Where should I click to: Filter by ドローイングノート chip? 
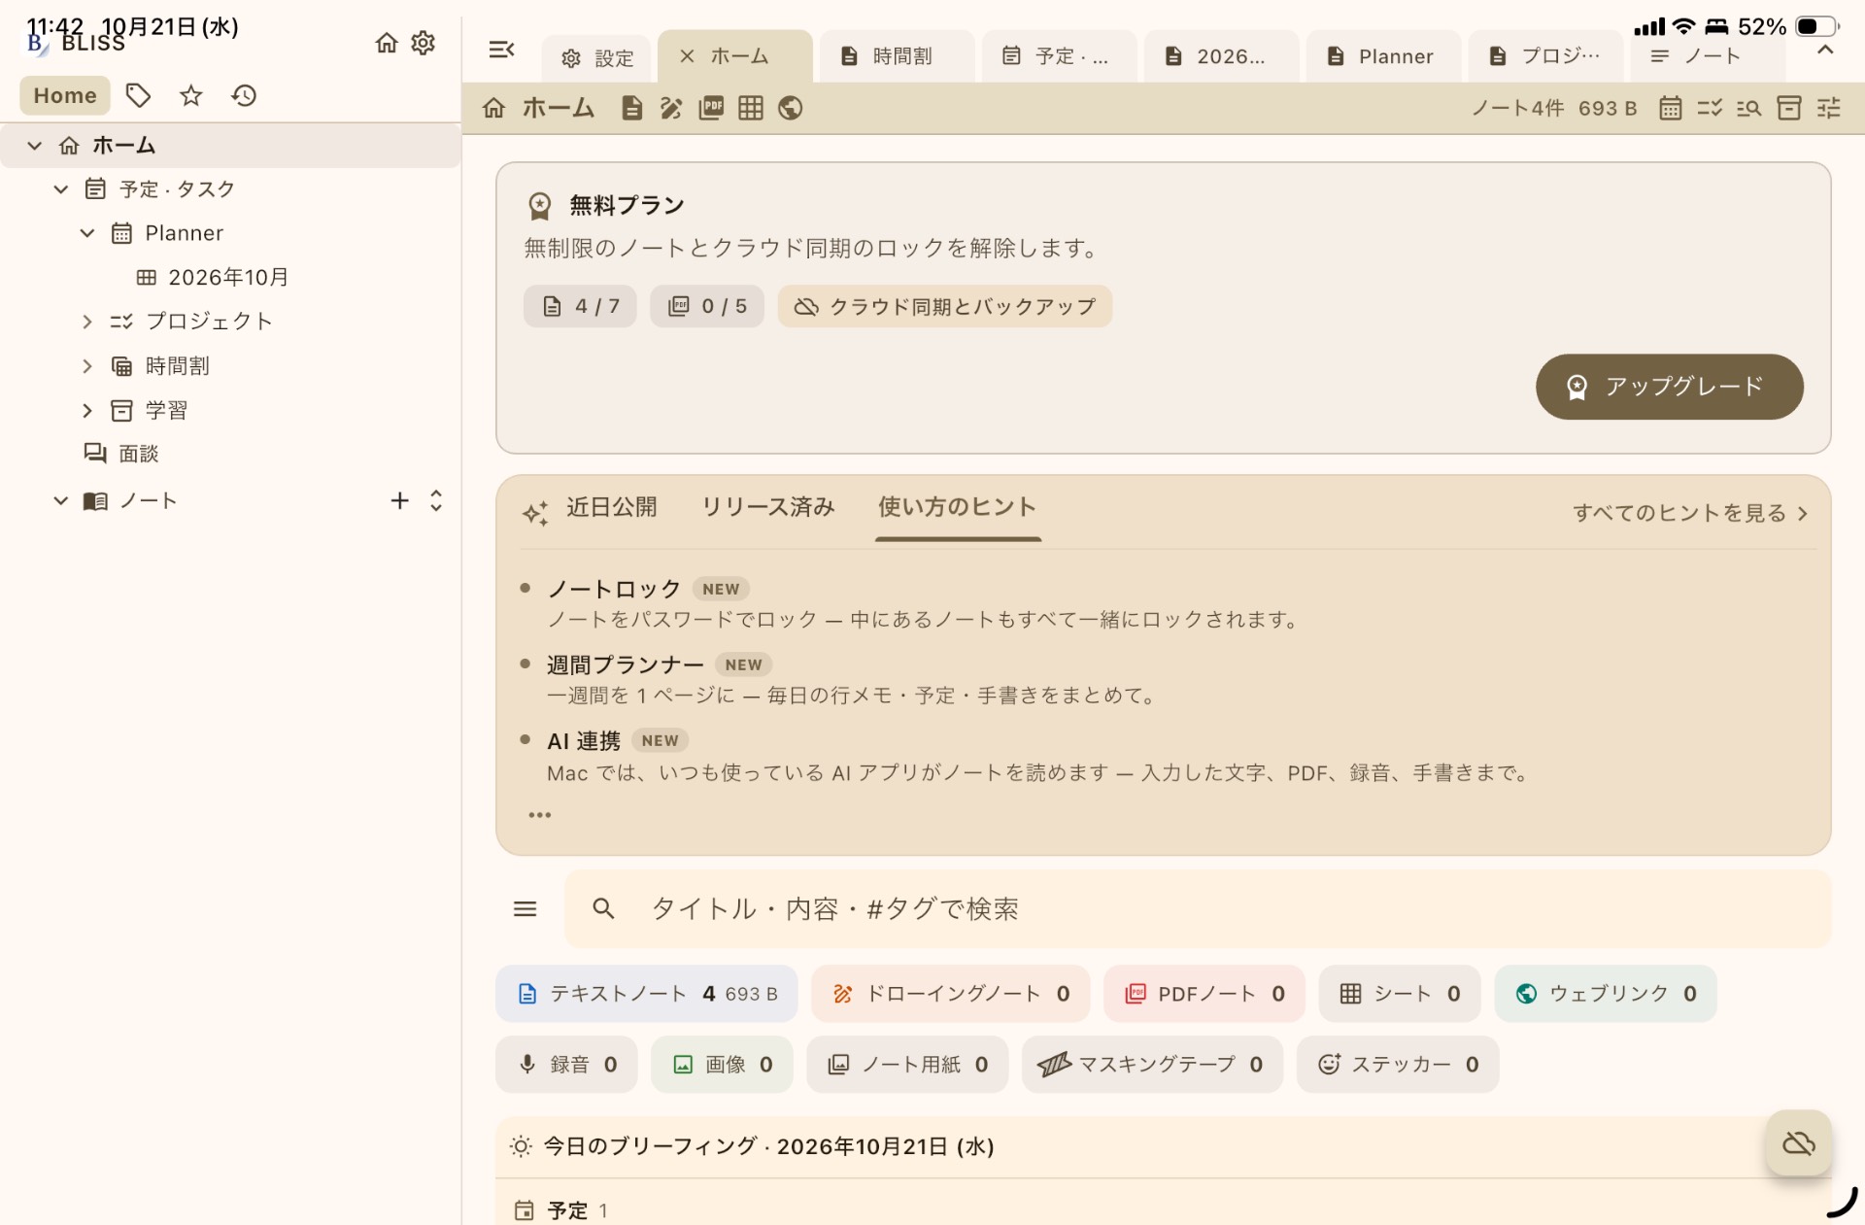point(951,994)
